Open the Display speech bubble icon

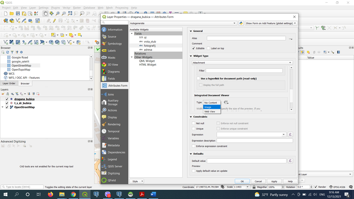point(104,117)
